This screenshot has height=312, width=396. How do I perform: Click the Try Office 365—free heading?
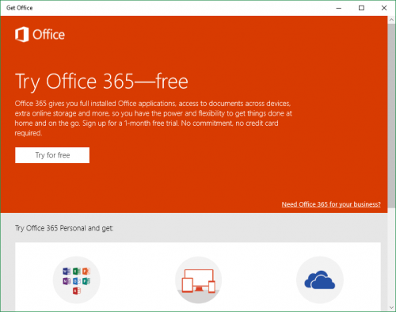tap(101, 82)
